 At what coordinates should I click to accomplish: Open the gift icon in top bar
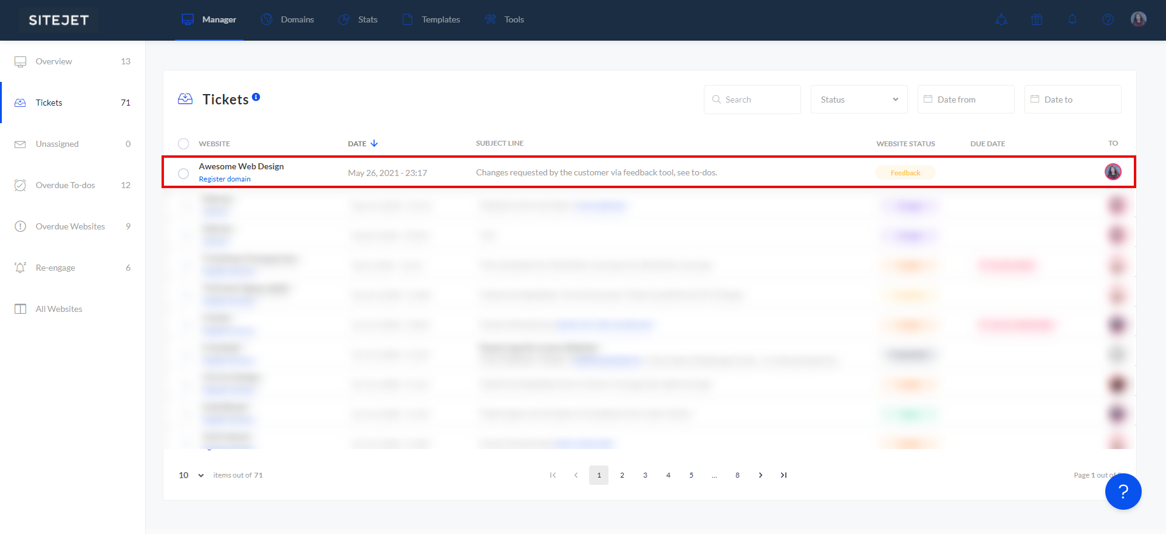[1037, 19]
